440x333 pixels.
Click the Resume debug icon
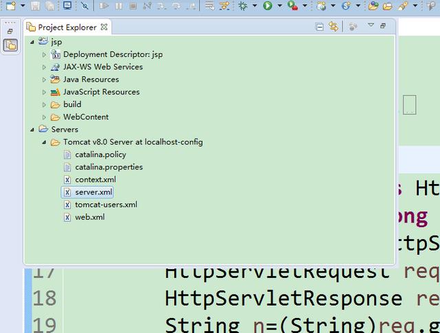[104, 5]
